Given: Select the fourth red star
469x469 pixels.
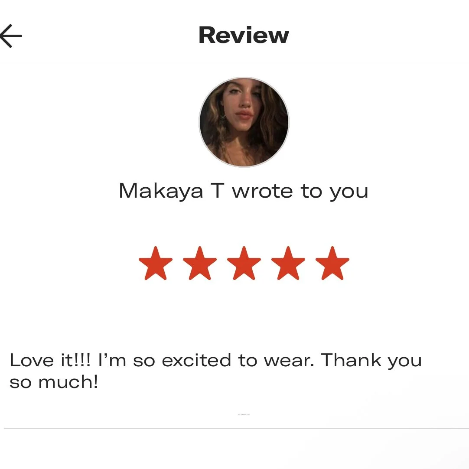Looking at the screenshot, I should 288,263.
